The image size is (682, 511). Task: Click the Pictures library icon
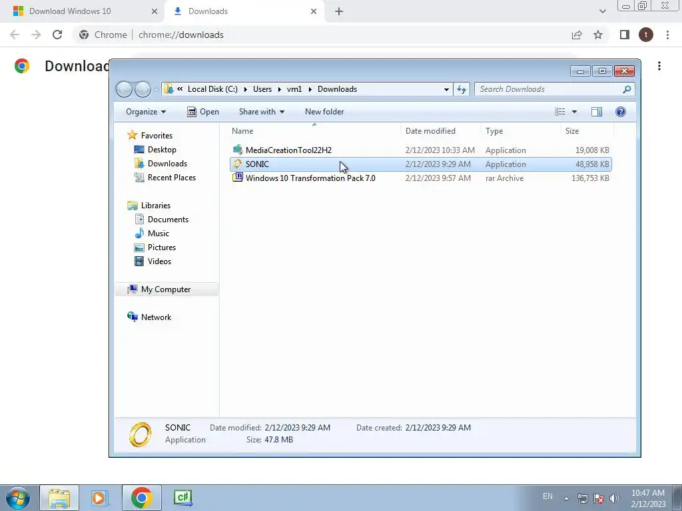click(x=139, y=248)
